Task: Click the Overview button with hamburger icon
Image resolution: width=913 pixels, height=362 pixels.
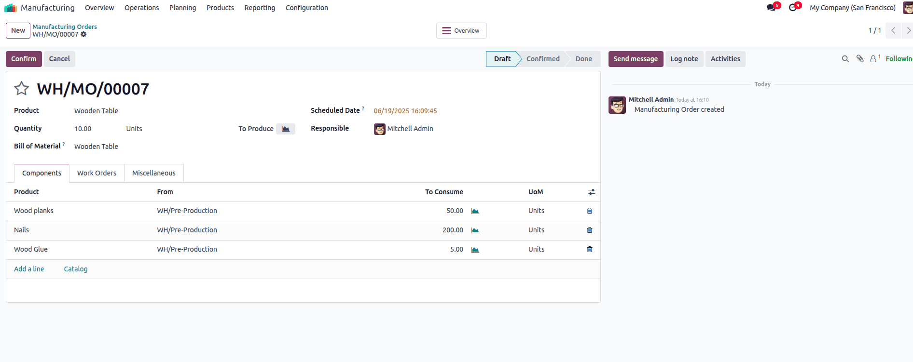Action: pyautogui.click(x=461, y=30)
